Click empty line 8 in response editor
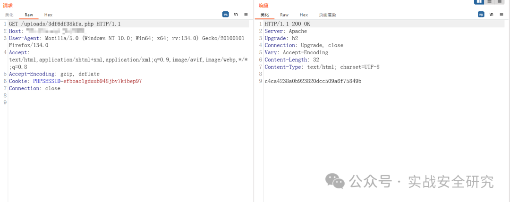Image resolution: width=510 pixels, height=202 pixels. pos(384,74)
